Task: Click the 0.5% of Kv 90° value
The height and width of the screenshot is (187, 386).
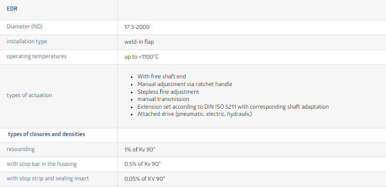Action: click(143, 164)
